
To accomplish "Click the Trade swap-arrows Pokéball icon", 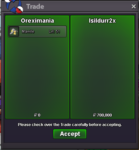I will coord(14,6).
